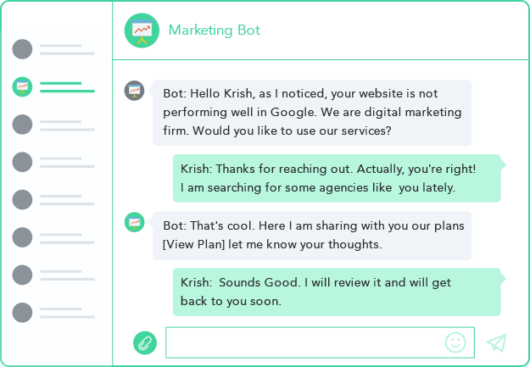Image resolution: width=530 pixels, height=367 pixels.
Task: Open the fourth sidebar contact avatar
Action: click(x=23, y=162)
